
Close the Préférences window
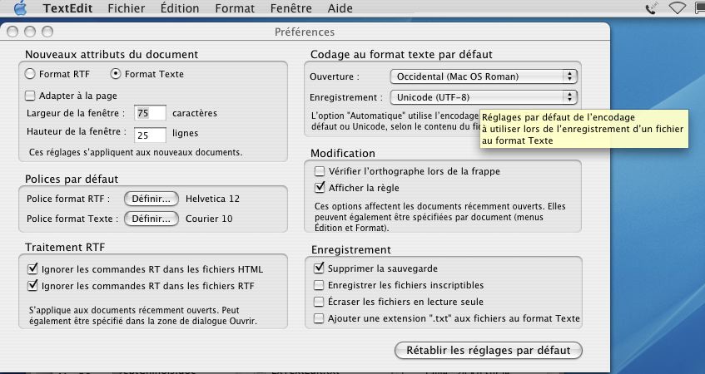coord(14,32)
